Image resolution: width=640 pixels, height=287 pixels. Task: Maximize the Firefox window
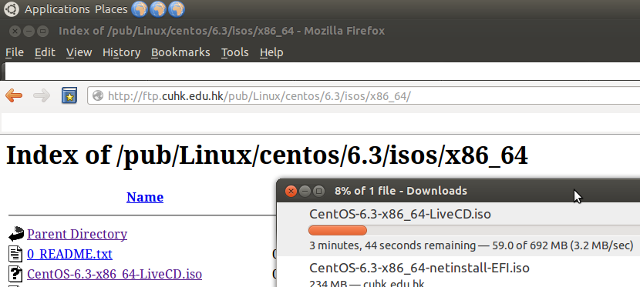coord(42,31)
